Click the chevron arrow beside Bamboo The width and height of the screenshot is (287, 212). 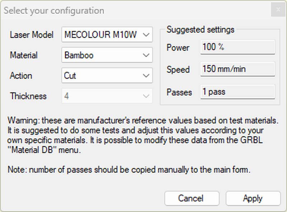(146, 55)
